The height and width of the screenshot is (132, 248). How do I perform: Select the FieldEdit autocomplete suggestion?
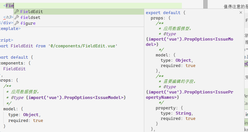[32, 12]
